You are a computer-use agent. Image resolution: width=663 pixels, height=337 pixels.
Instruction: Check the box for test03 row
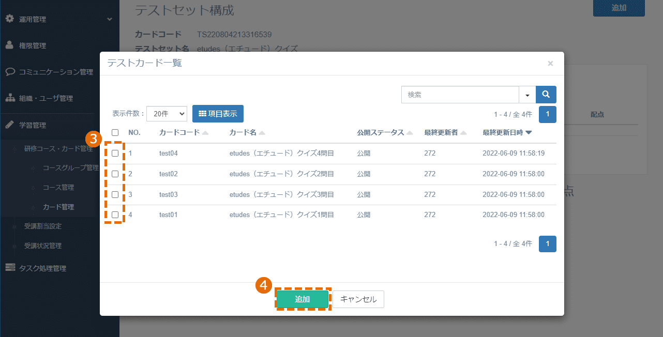115,194
